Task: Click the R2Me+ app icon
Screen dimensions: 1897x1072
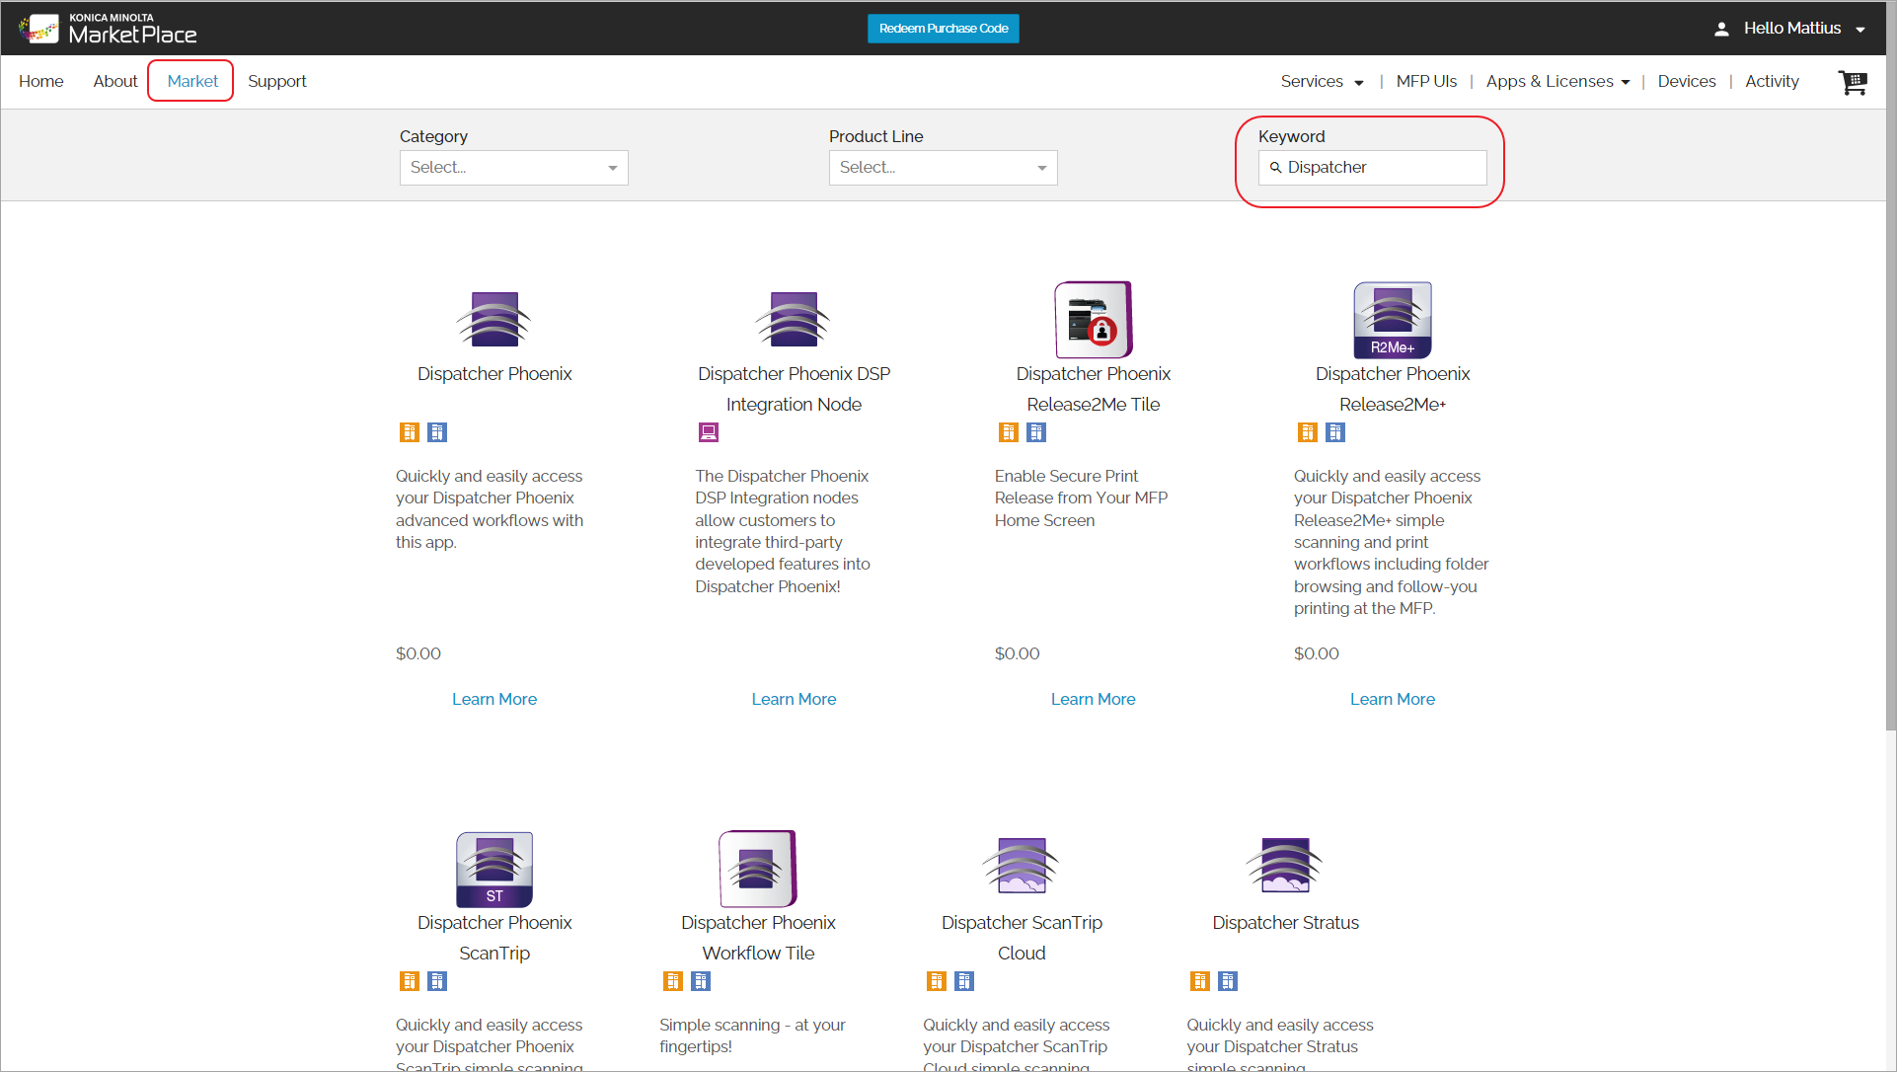Action: pyautogui.click(x=1393, y=320)
